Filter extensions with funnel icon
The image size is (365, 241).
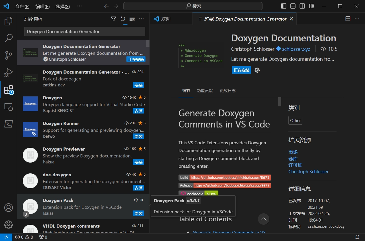pyautogui.click(x=114, y=19)
